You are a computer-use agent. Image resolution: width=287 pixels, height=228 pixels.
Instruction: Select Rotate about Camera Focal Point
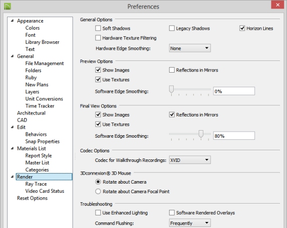click(98, 192)
